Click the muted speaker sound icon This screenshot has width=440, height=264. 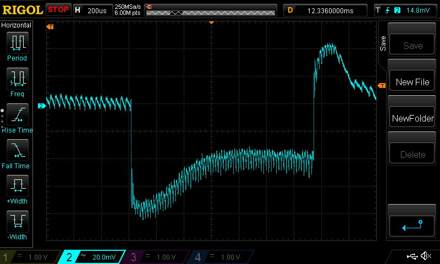click(426, 256)
